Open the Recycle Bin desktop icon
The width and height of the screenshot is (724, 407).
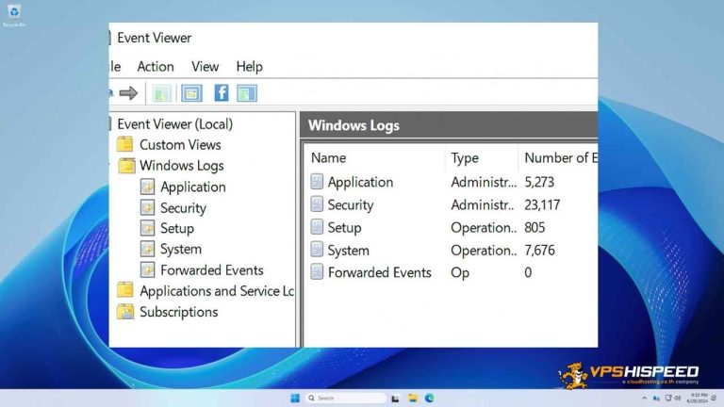(14, 15)
